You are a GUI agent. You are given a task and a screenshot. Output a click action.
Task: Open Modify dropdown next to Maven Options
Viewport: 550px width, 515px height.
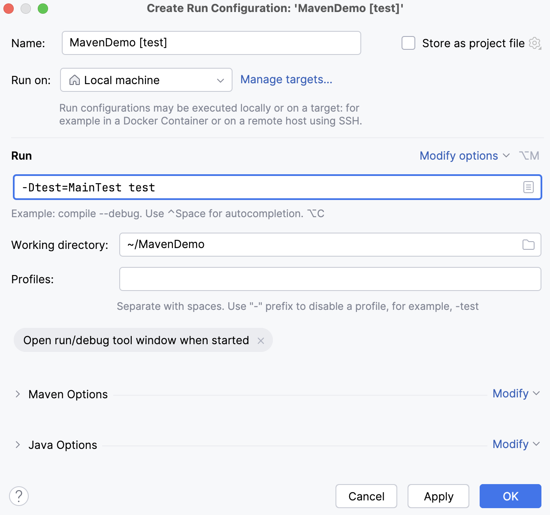click(516, 394)
